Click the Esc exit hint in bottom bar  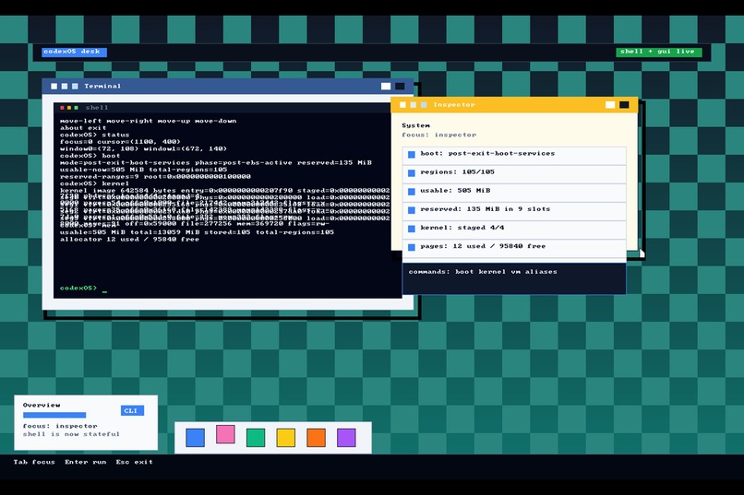point(134,462)
